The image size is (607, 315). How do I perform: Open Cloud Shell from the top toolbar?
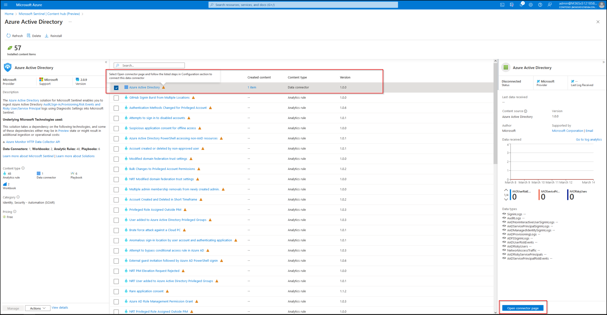coord(502,5)
